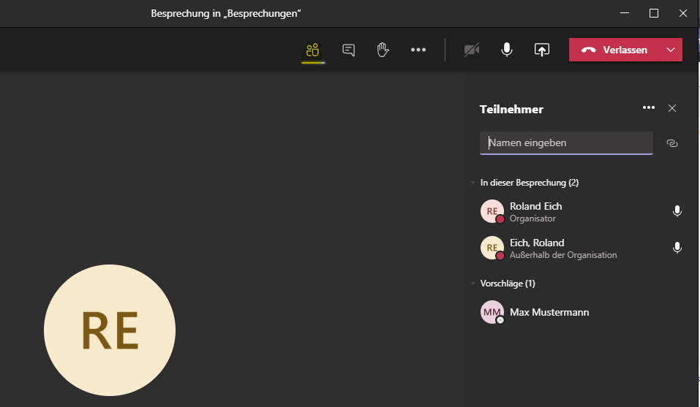Click the Verlassen button to leave

coord(614,50)
